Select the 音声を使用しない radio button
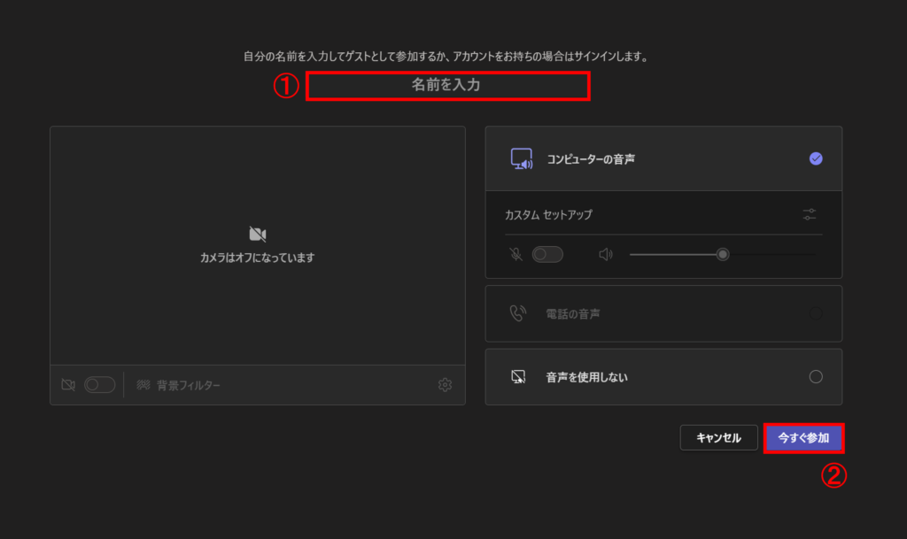The width and height of the screenshot is (907, 539). click(x=816, y=377)
